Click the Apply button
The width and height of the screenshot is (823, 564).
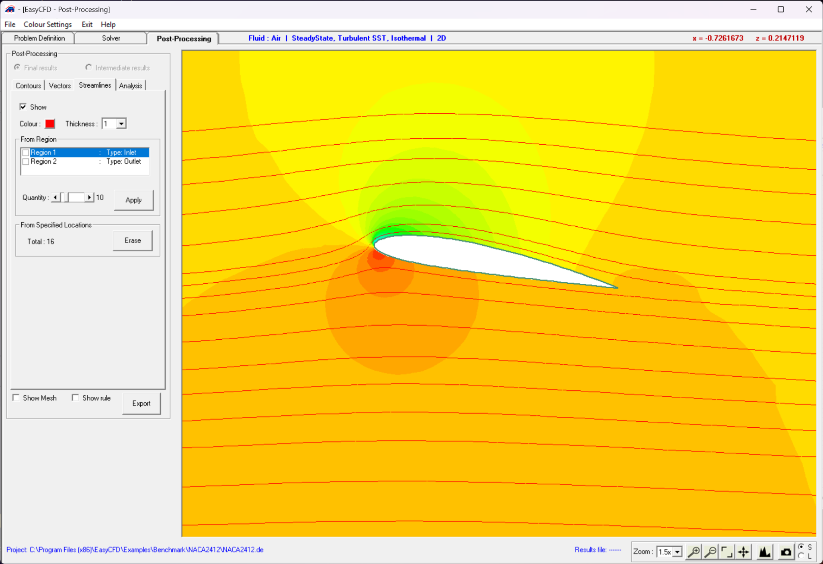tap(133, 200)
